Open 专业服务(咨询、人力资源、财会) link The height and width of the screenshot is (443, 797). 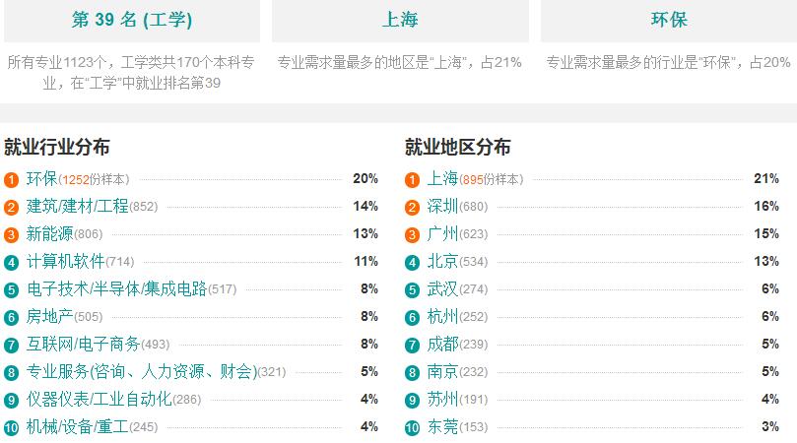[142, 371]
